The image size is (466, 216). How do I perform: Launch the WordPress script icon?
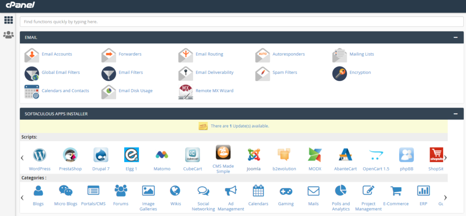pos(40,155)
